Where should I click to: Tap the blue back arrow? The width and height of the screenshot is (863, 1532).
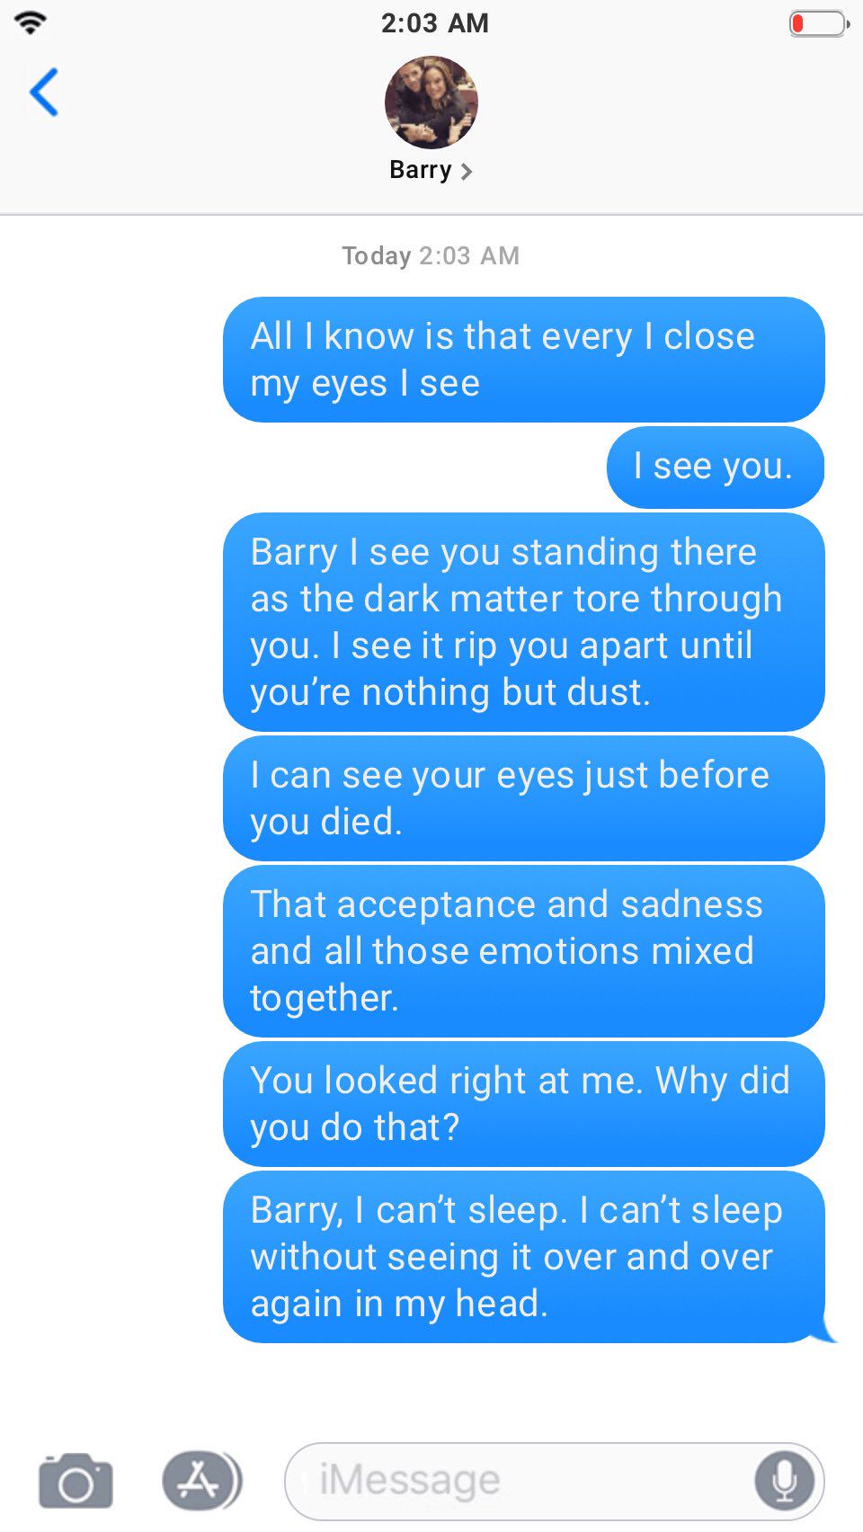coord(44,92)
